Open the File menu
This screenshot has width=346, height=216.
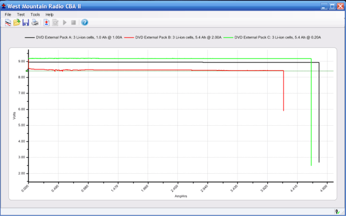point(8,14)
